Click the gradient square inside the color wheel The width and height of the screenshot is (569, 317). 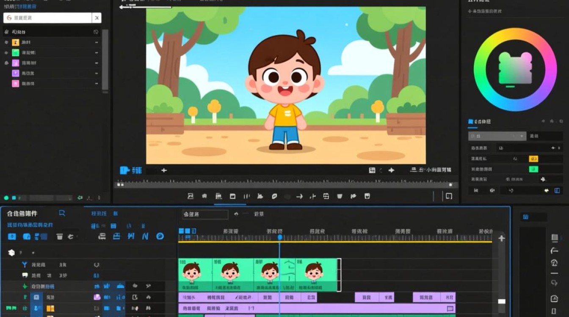coord(515,68)
